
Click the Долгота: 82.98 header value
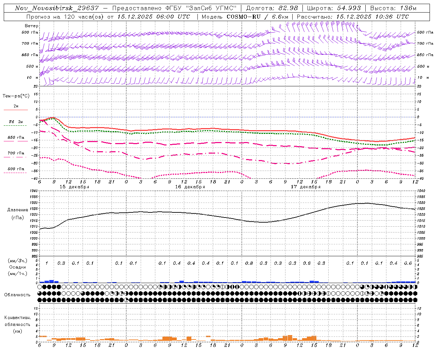click(x=272, y=8)
